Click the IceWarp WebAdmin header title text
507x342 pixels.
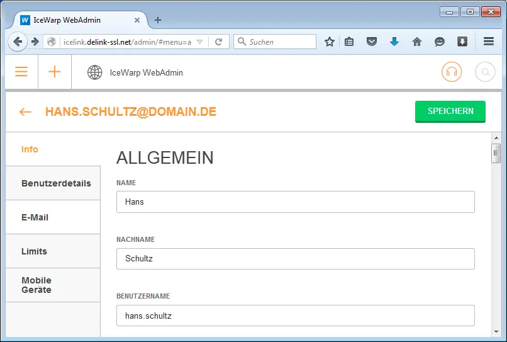pos(146,72)
